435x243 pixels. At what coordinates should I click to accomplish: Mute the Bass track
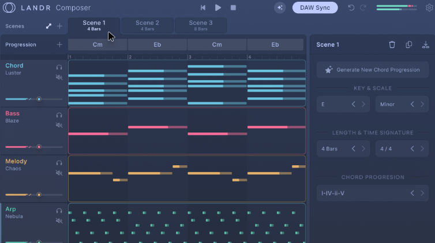59,125
